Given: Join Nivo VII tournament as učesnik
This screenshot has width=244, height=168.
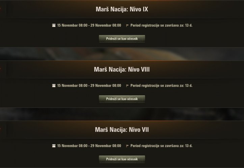Looking at the screenshot, I should [122, 159].
